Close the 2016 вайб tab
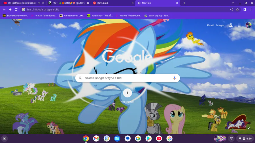Image resolution: width=255 pixels, height=143 pixels. pyautogui.click(x=132, y=3)
